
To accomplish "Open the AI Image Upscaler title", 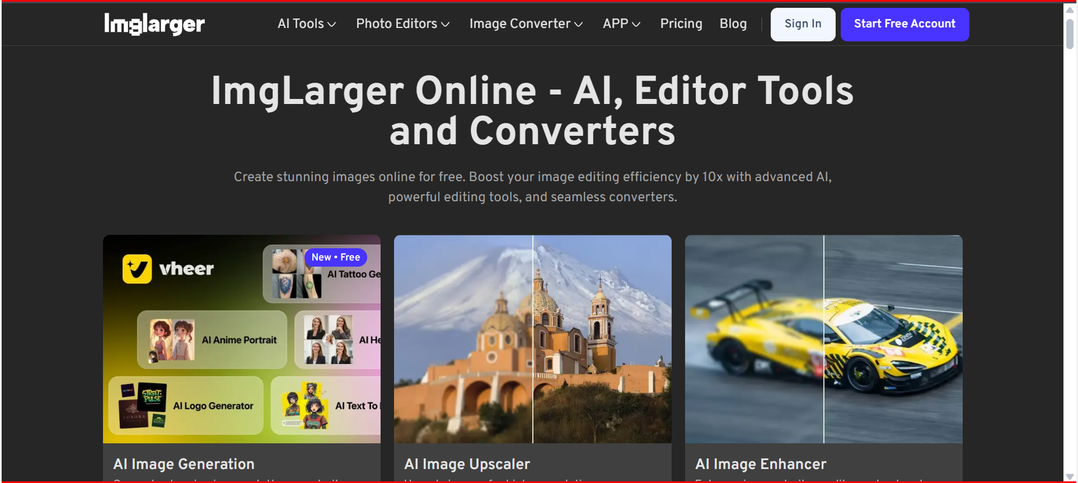I will (x=467, y=464).
